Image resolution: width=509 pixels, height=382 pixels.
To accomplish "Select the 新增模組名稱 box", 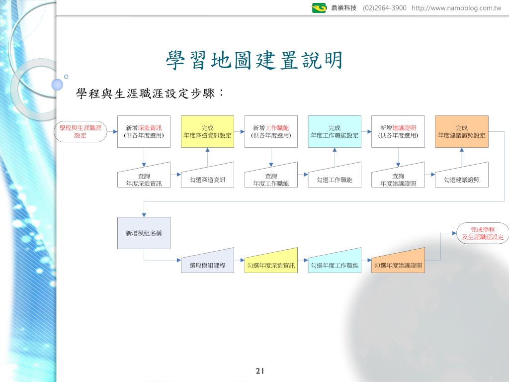I will 144,233.
